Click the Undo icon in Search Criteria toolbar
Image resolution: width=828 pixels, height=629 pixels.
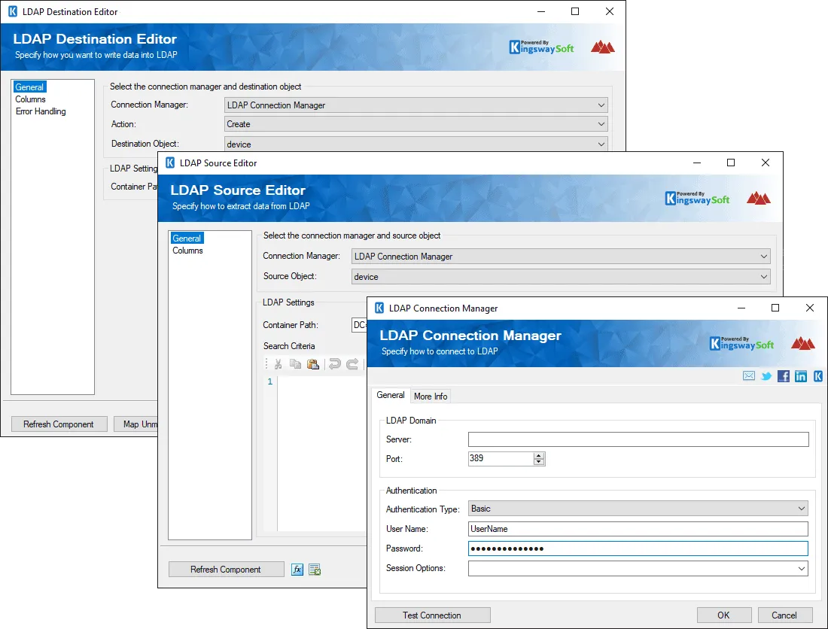[334, 364]
